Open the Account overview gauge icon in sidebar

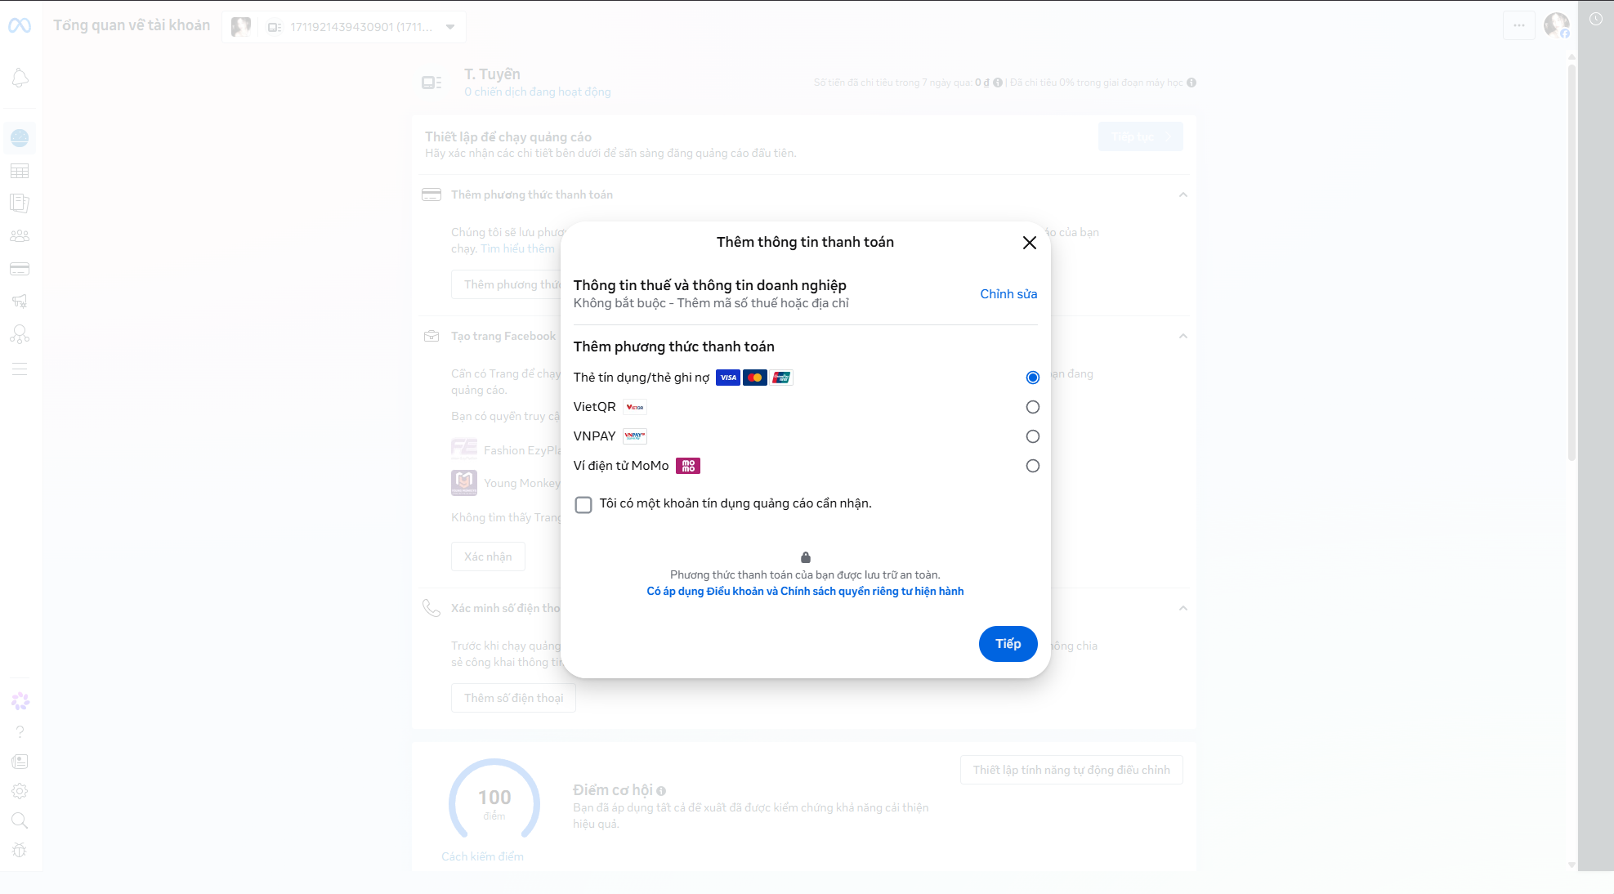coord(20,138)
